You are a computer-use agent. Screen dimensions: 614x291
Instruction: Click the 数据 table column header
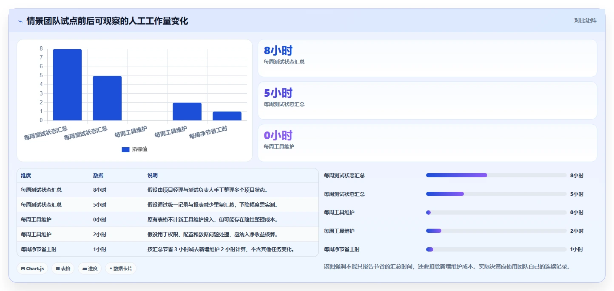(x=98, y=176)
